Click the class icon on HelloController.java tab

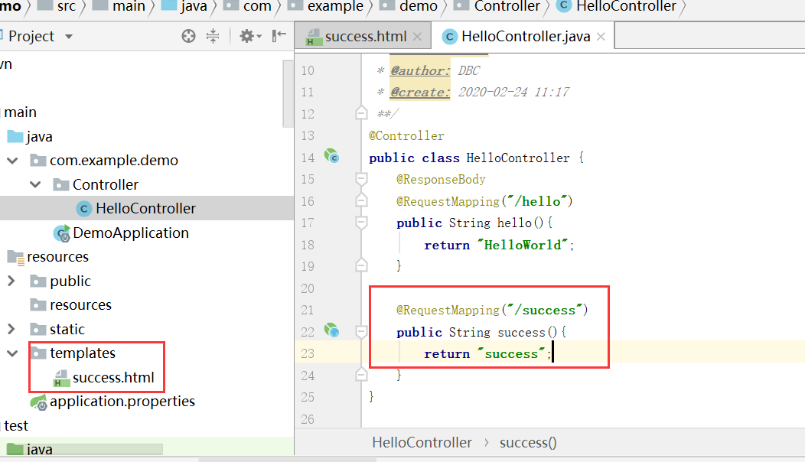tap(450, 37)
